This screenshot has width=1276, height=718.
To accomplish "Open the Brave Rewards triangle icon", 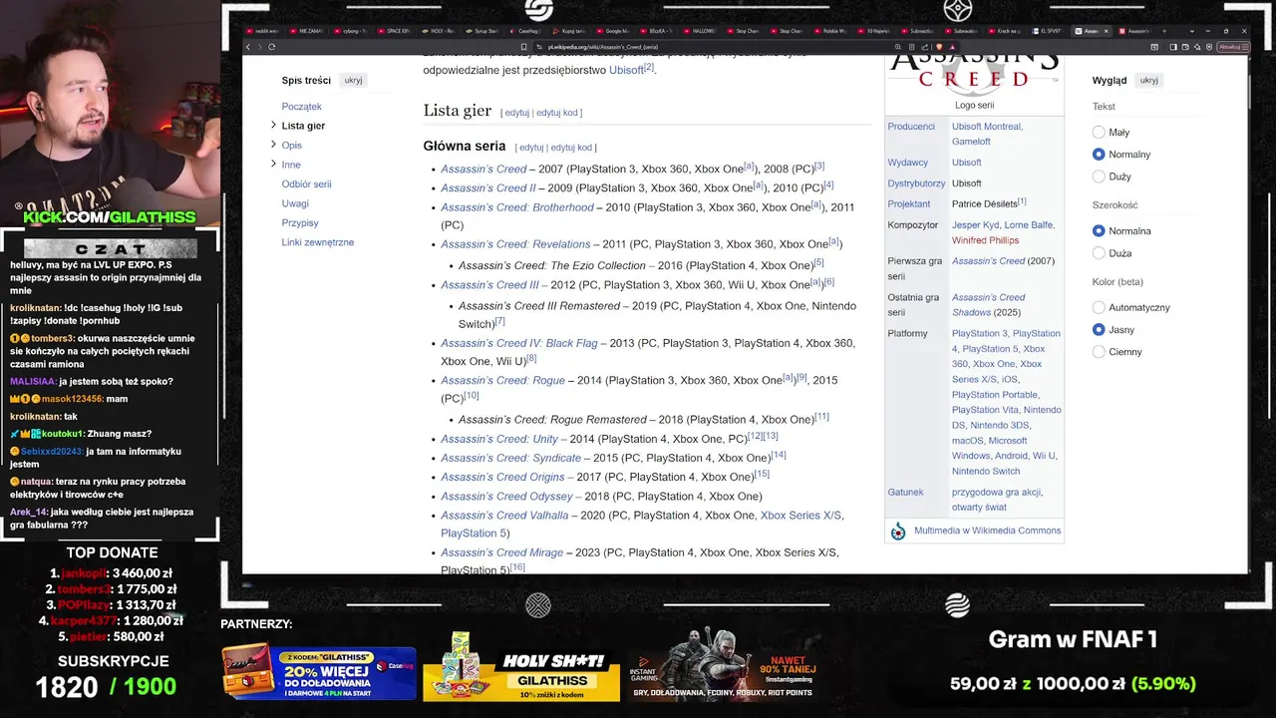I will [952, 47].
